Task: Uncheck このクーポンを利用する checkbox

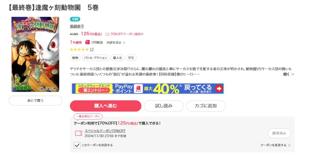Action: [77, 145]
